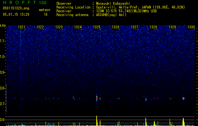Click the 1323 time marker

(59, 27)
